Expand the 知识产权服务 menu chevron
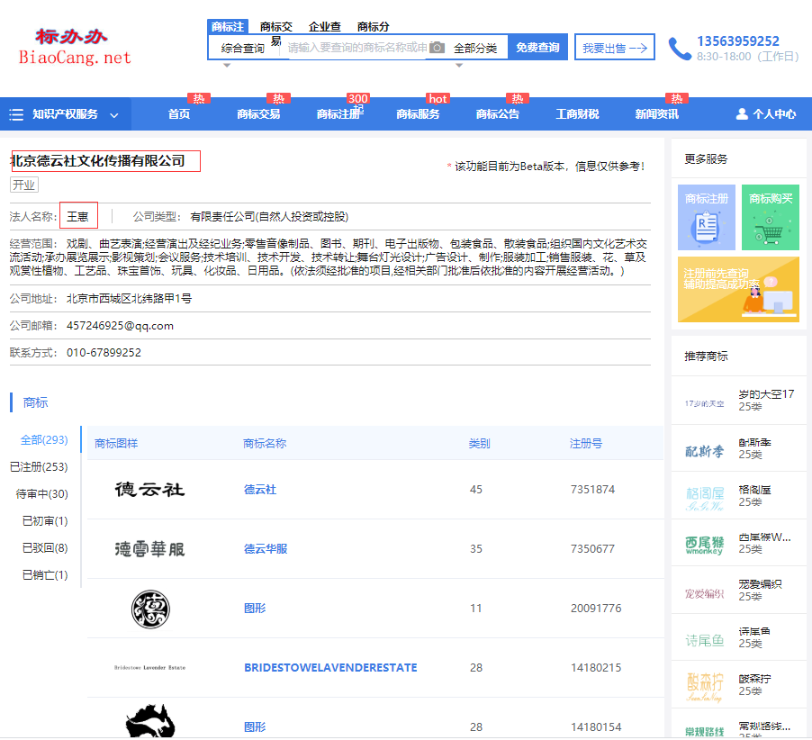Image resolution: width=812 pixels, height=740 pixels. (114, 115)
